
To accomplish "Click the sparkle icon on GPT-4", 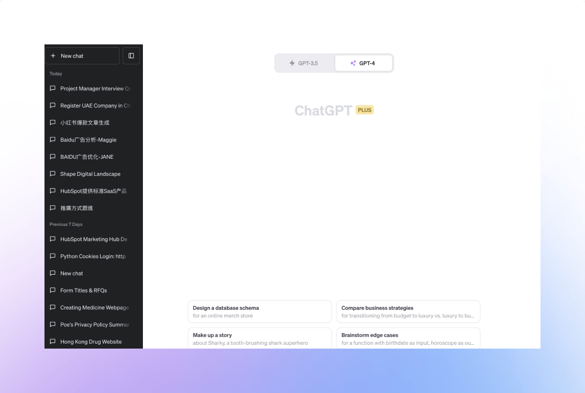I will (353, 63).
